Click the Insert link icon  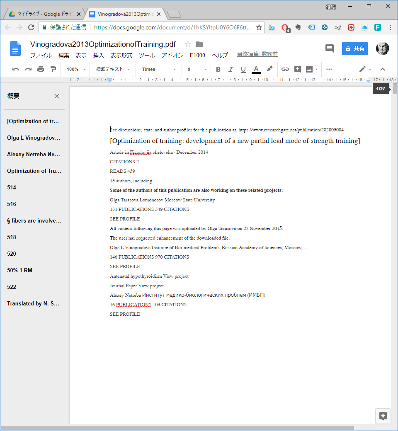[285, 69]
